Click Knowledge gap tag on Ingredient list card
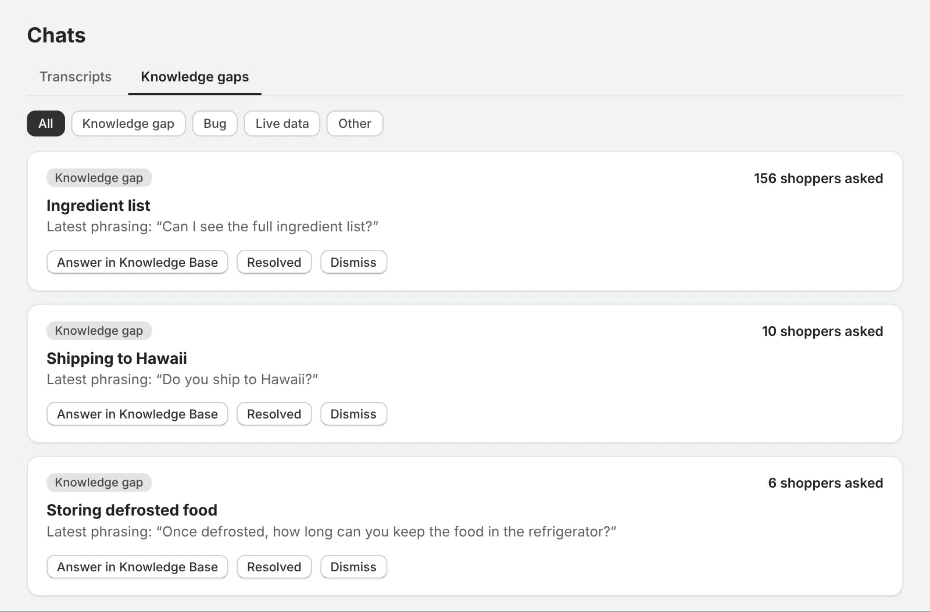Viewport: 930px width, 612px height. [x=99, y=178]
